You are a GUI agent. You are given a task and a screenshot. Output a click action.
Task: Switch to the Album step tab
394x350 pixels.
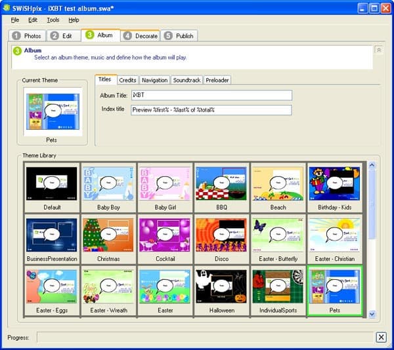100,35
